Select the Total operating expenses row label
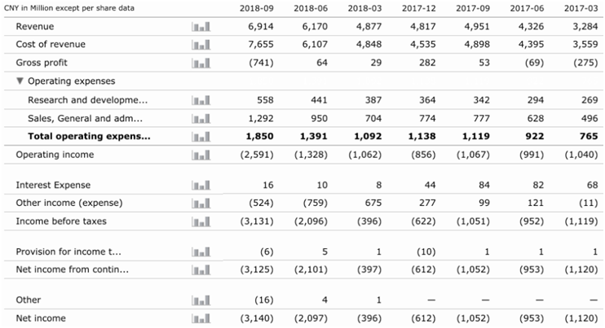Viewport: 605px width, 328px height. [x=89, y=137]
